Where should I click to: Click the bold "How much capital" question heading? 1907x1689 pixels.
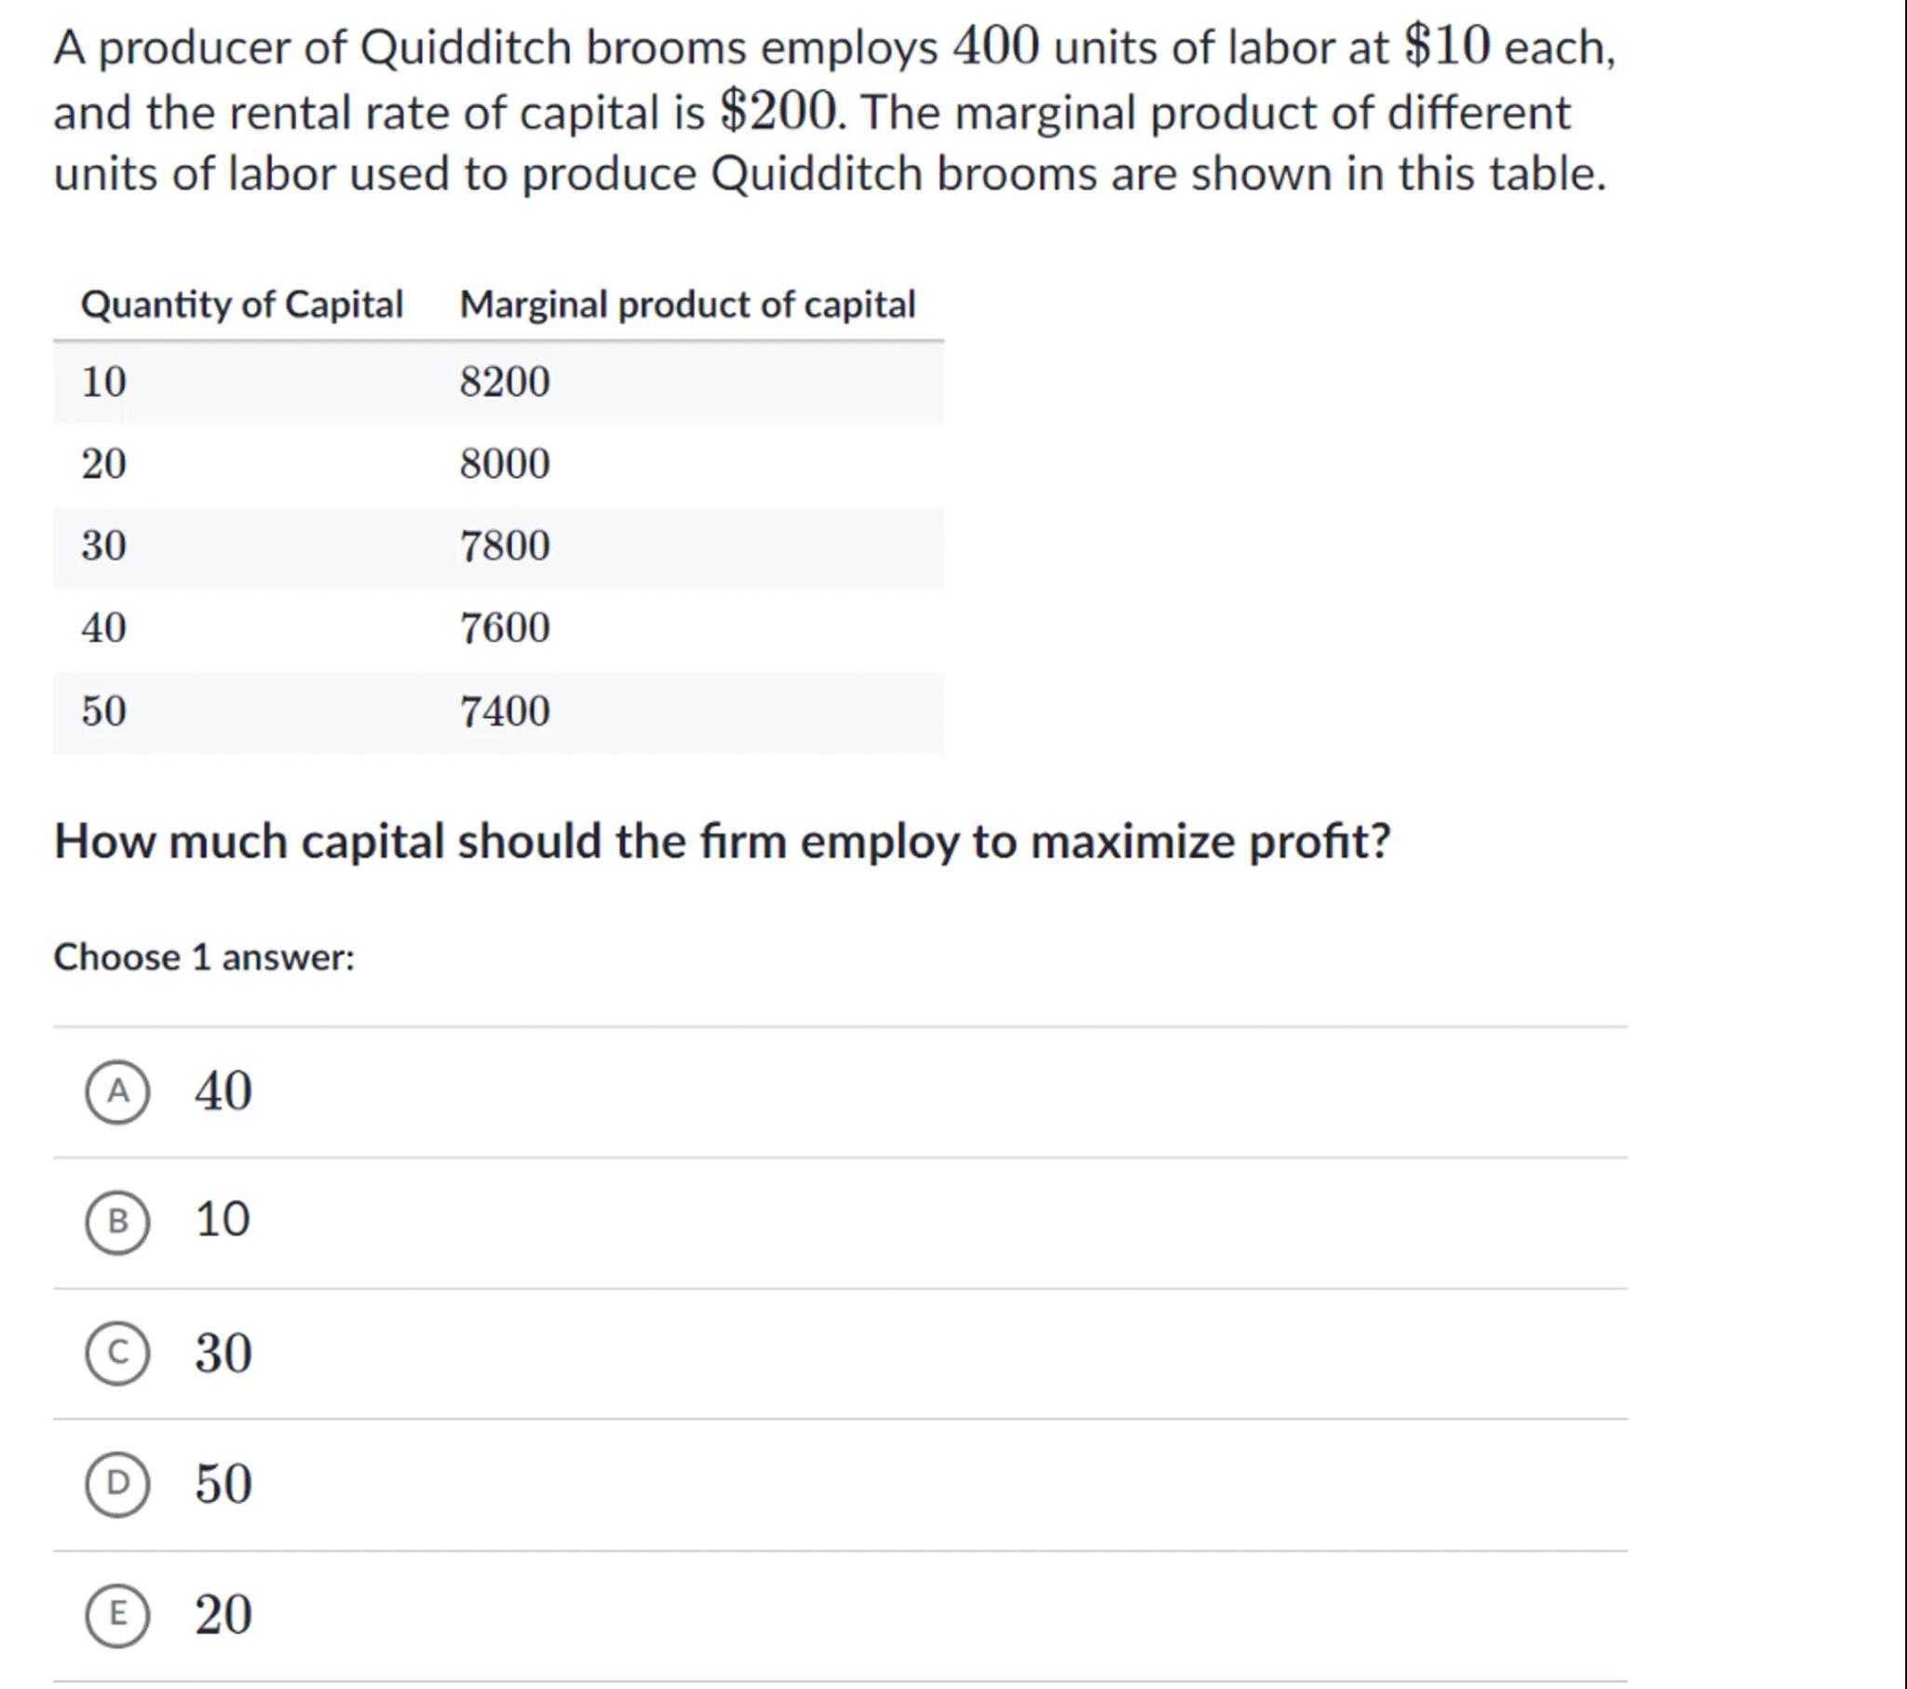coord(722,842)
